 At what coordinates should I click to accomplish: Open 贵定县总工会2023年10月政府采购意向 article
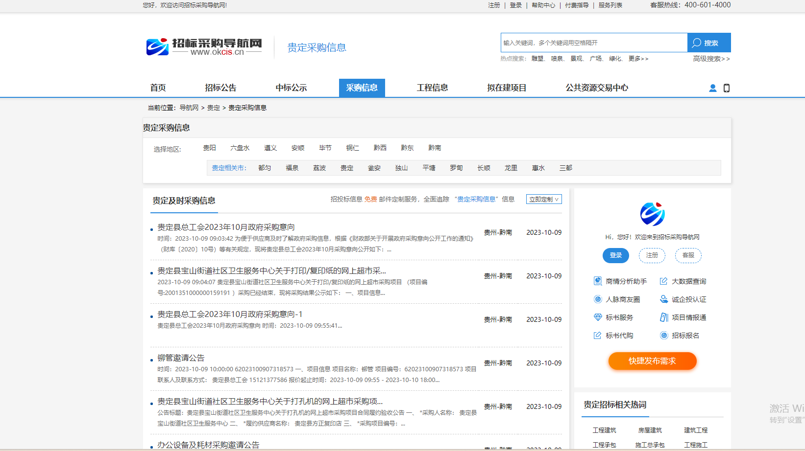[226, 227]
